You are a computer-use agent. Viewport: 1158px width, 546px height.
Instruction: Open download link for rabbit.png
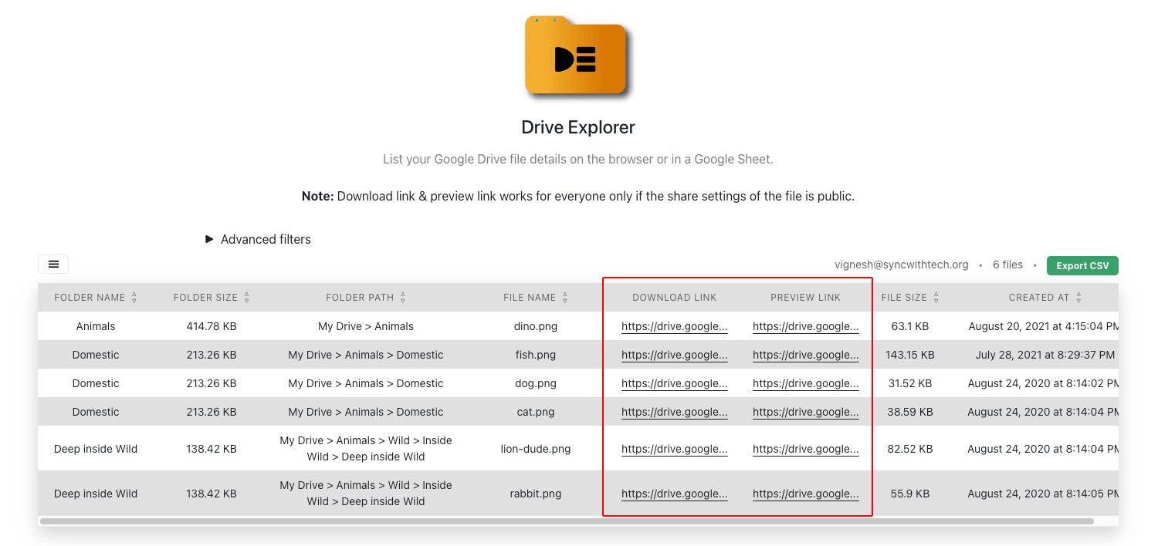(675, 494)
